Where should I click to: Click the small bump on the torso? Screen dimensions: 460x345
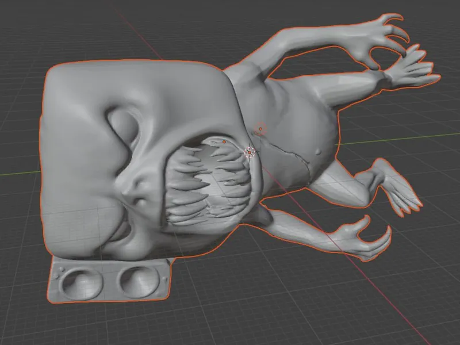click(x=319, y=152)
